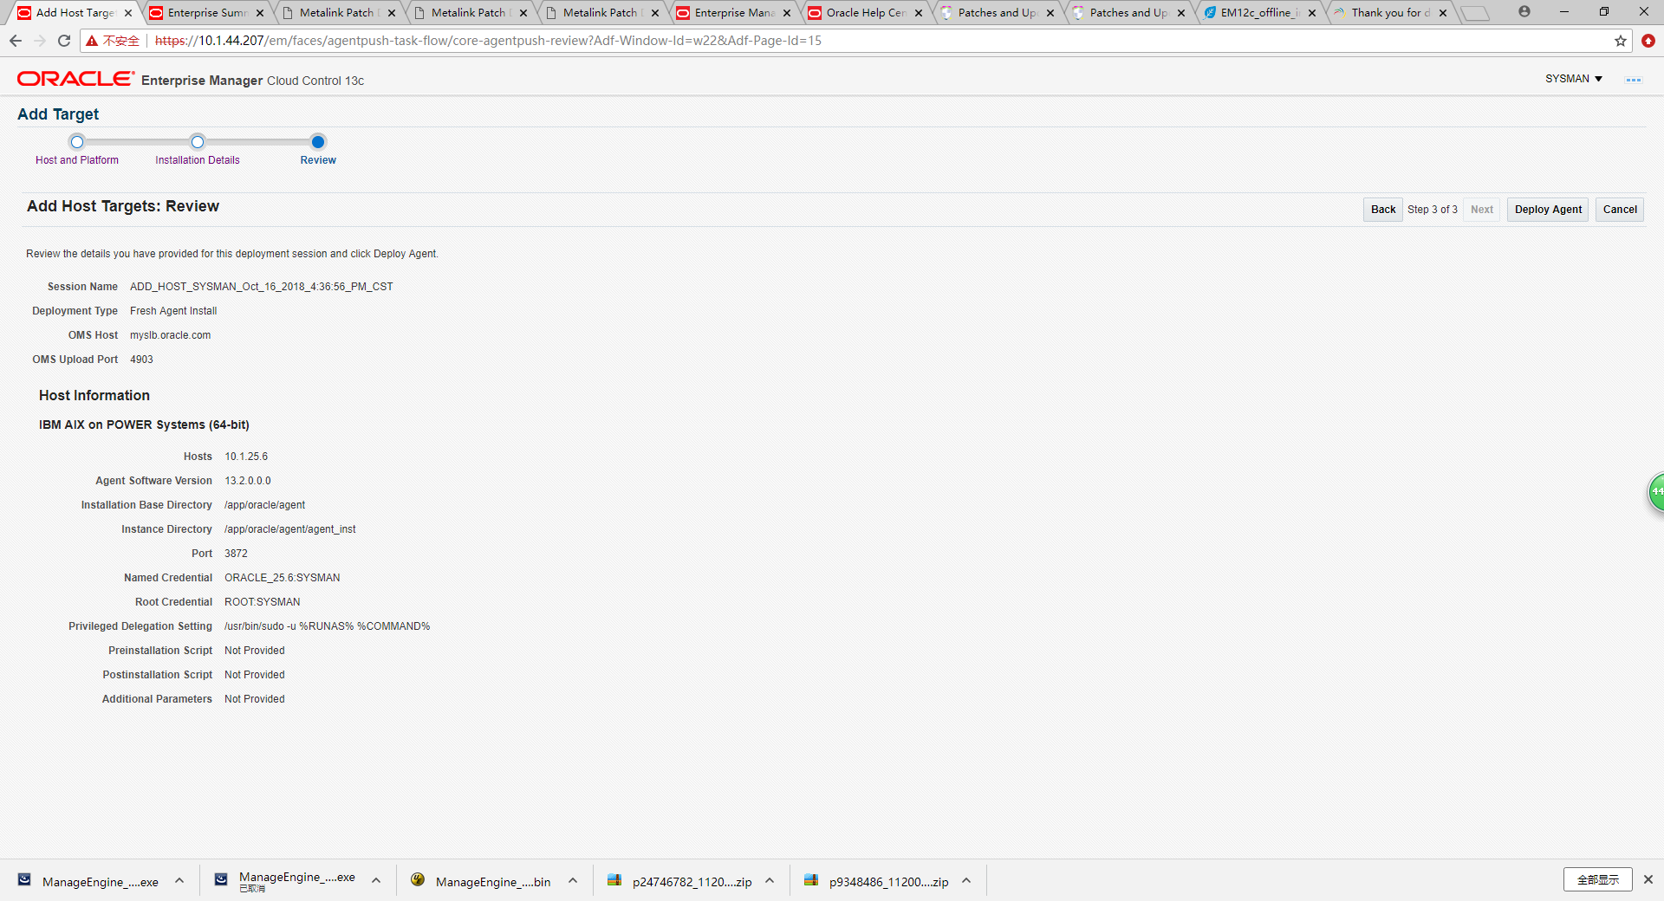The width and height of the screenshot is (1664, 901).
Task: Expand options for ManageEngine .bin download
Action: pyautogui.click(x=573, y=881)
